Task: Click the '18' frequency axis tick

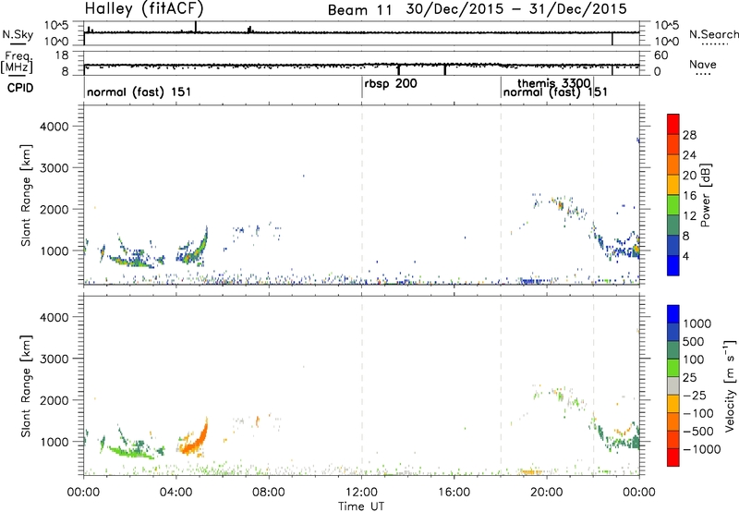Action: [62, 55]
